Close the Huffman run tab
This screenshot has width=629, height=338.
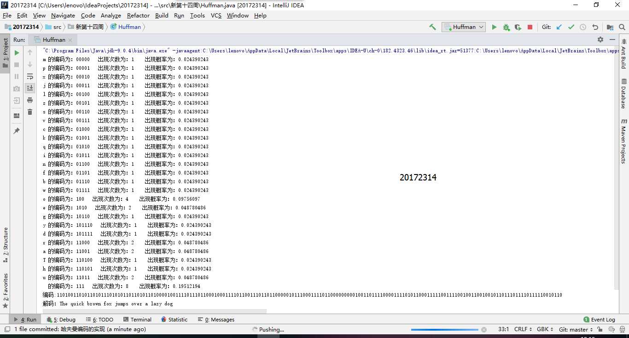click(x=70, y=40)
